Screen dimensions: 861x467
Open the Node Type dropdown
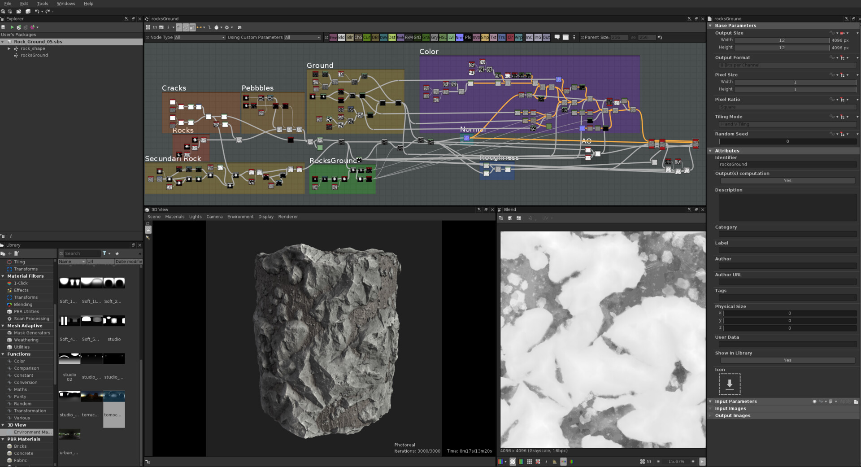(x=200, y=37)
